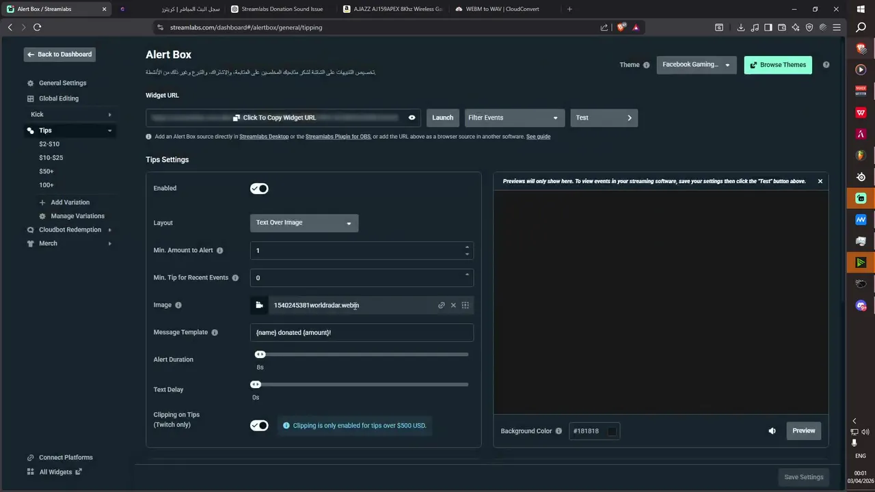Click the Min. Tip for Recent Events field
The width and height of the screenshot is (875, 492).
[362, 277]
